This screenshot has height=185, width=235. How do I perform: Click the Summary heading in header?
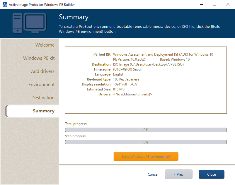74,17
